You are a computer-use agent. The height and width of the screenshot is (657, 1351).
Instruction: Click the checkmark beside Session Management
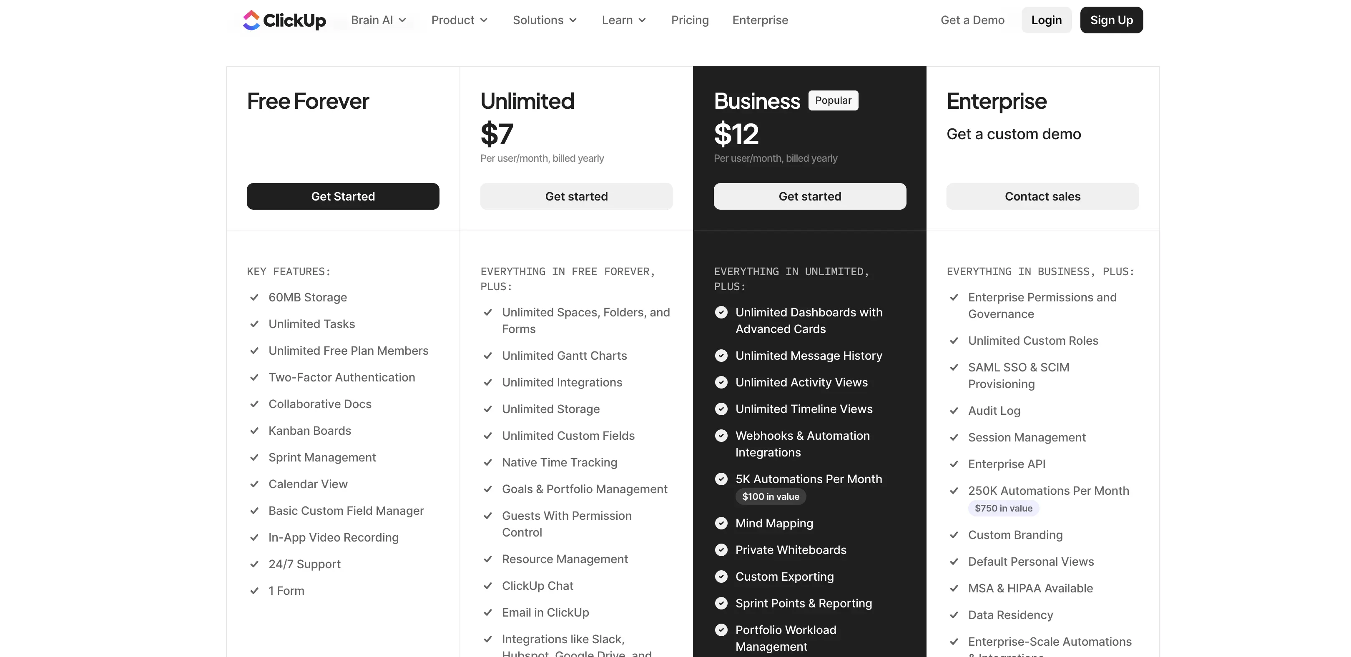pyautogui.click(x=954, y=437)
